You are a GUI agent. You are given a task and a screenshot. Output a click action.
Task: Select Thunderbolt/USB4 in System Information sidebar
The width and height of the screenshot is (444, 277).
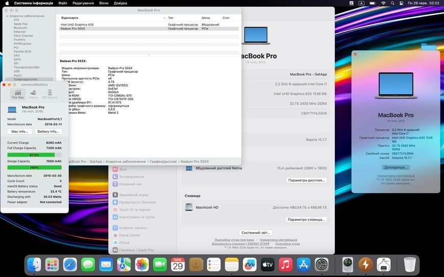coord(27,67)
